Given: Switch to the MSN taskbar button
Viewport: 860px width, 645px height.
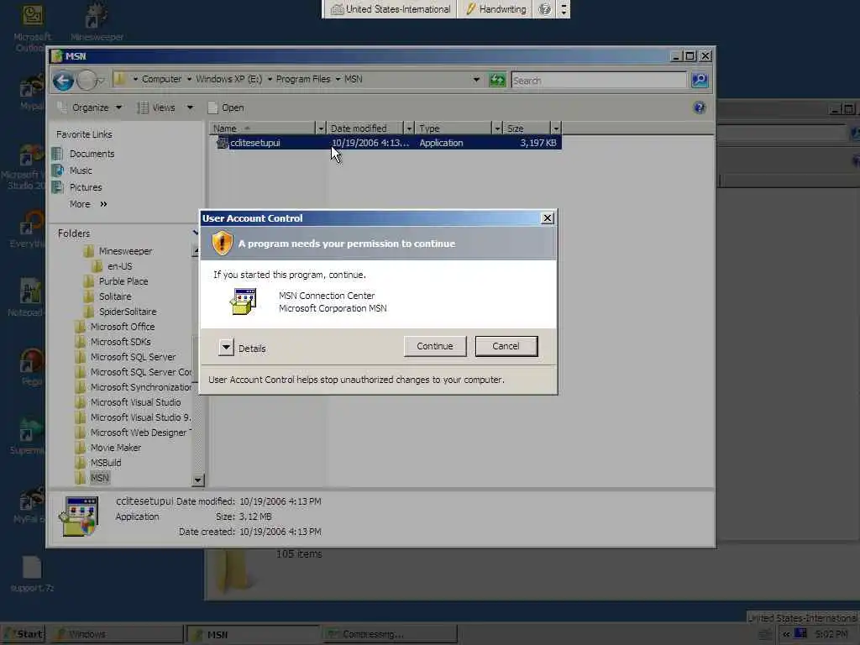Looking at the screenshot, I should pos(253,634).
